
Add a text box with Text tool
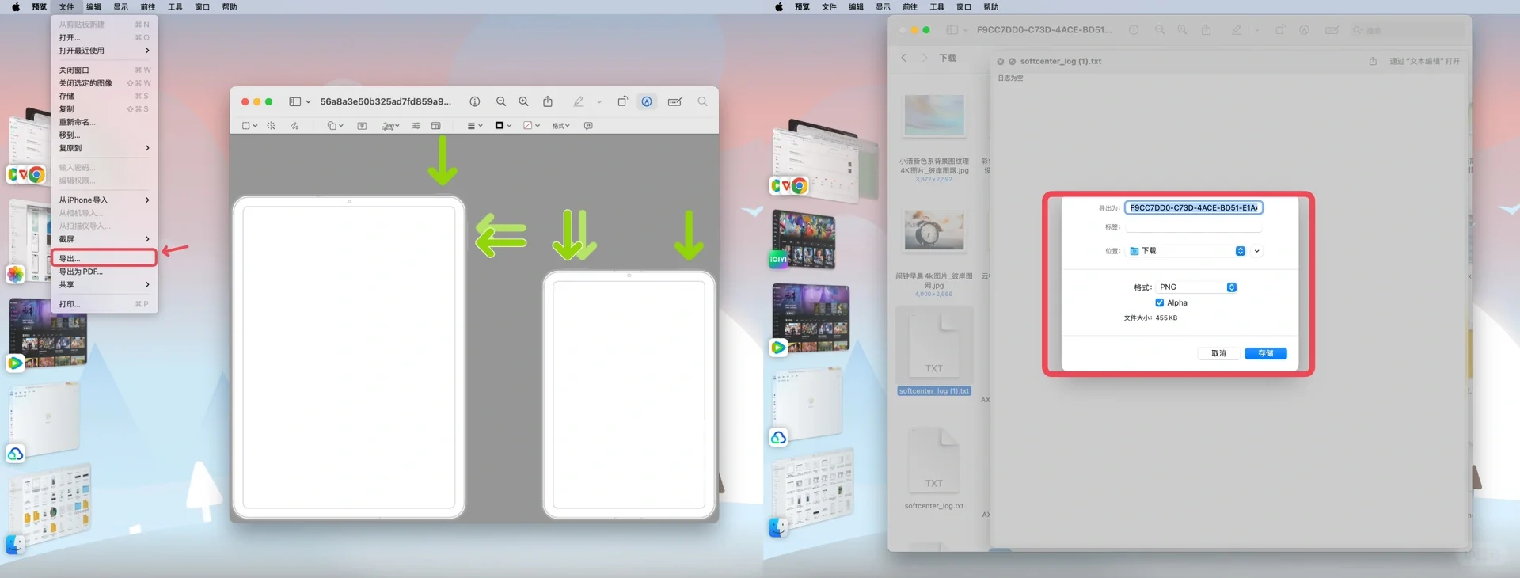362,126
